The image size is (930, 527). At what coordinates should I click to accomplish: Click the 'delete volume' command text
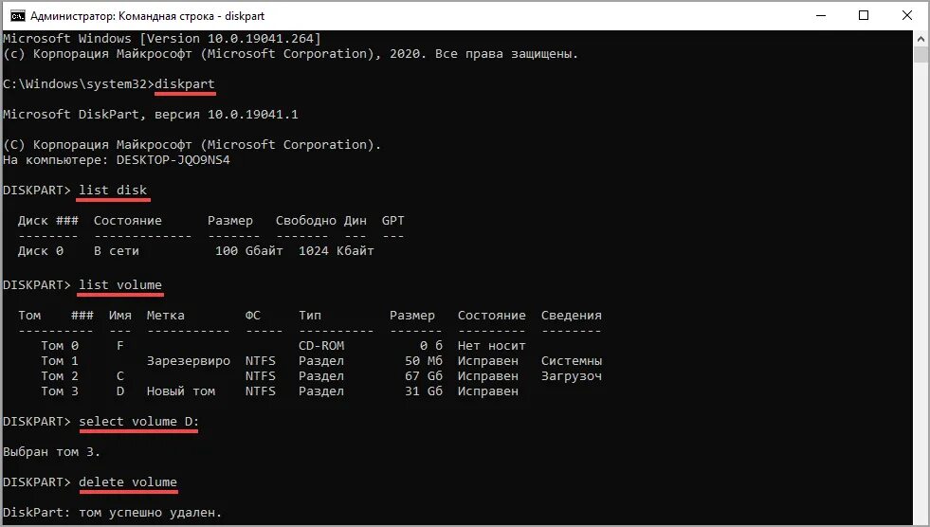pos(128,482)
